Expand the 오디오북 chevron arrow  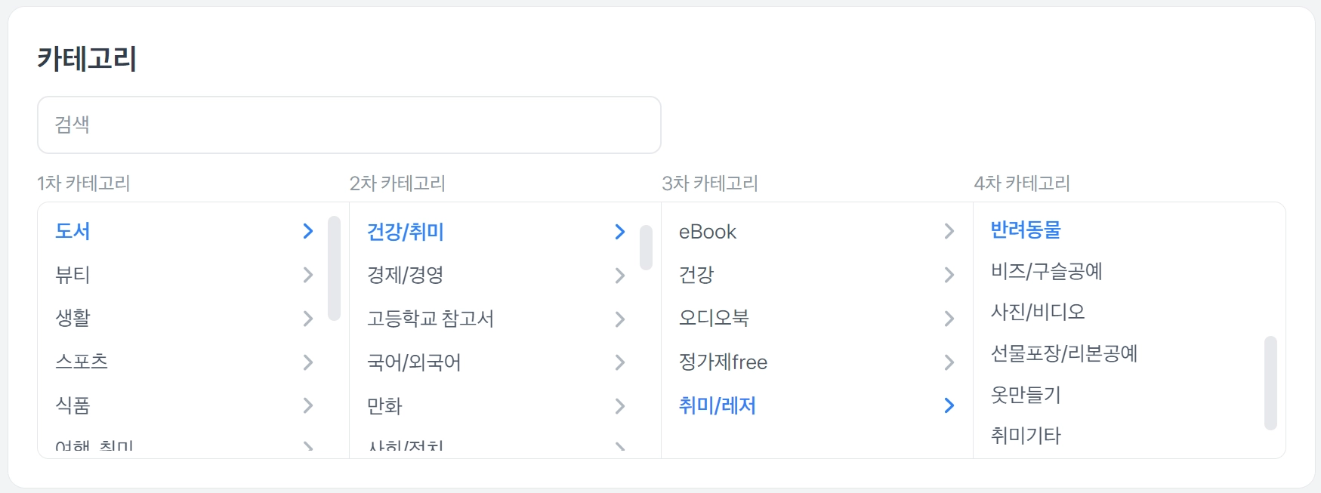pyautogui.click(x=949, y=319)
